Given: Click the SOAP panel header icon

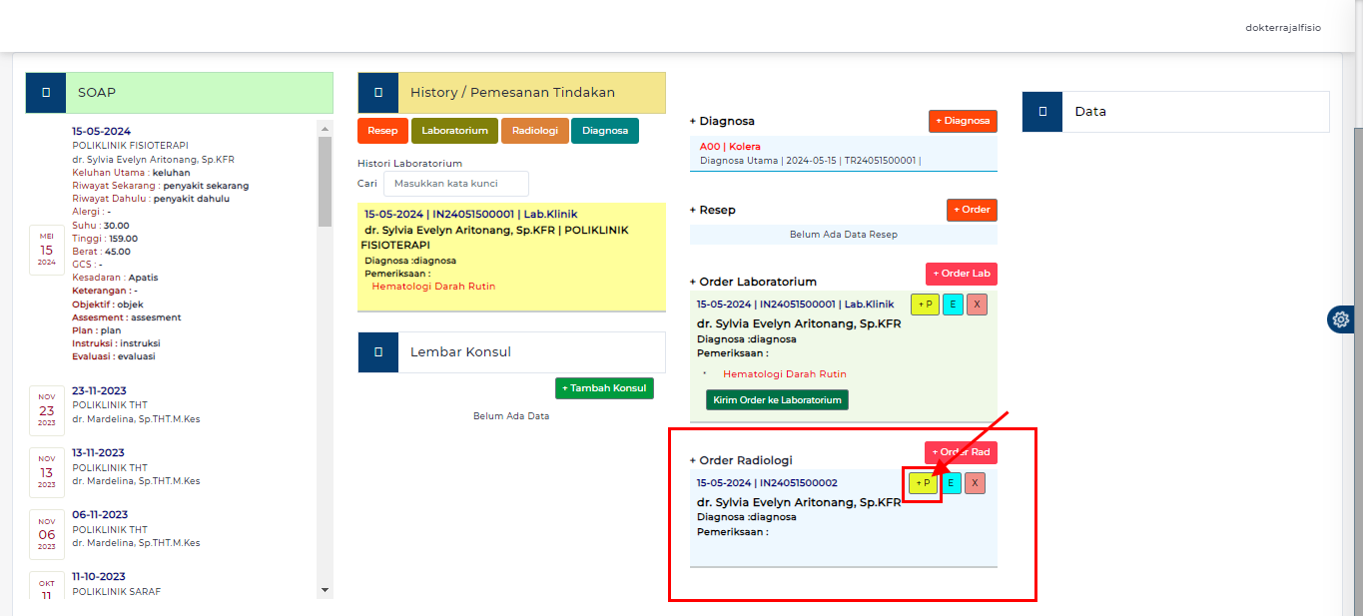Looking at the screenshot, I should pyautogui.click(x=45, y=92).
